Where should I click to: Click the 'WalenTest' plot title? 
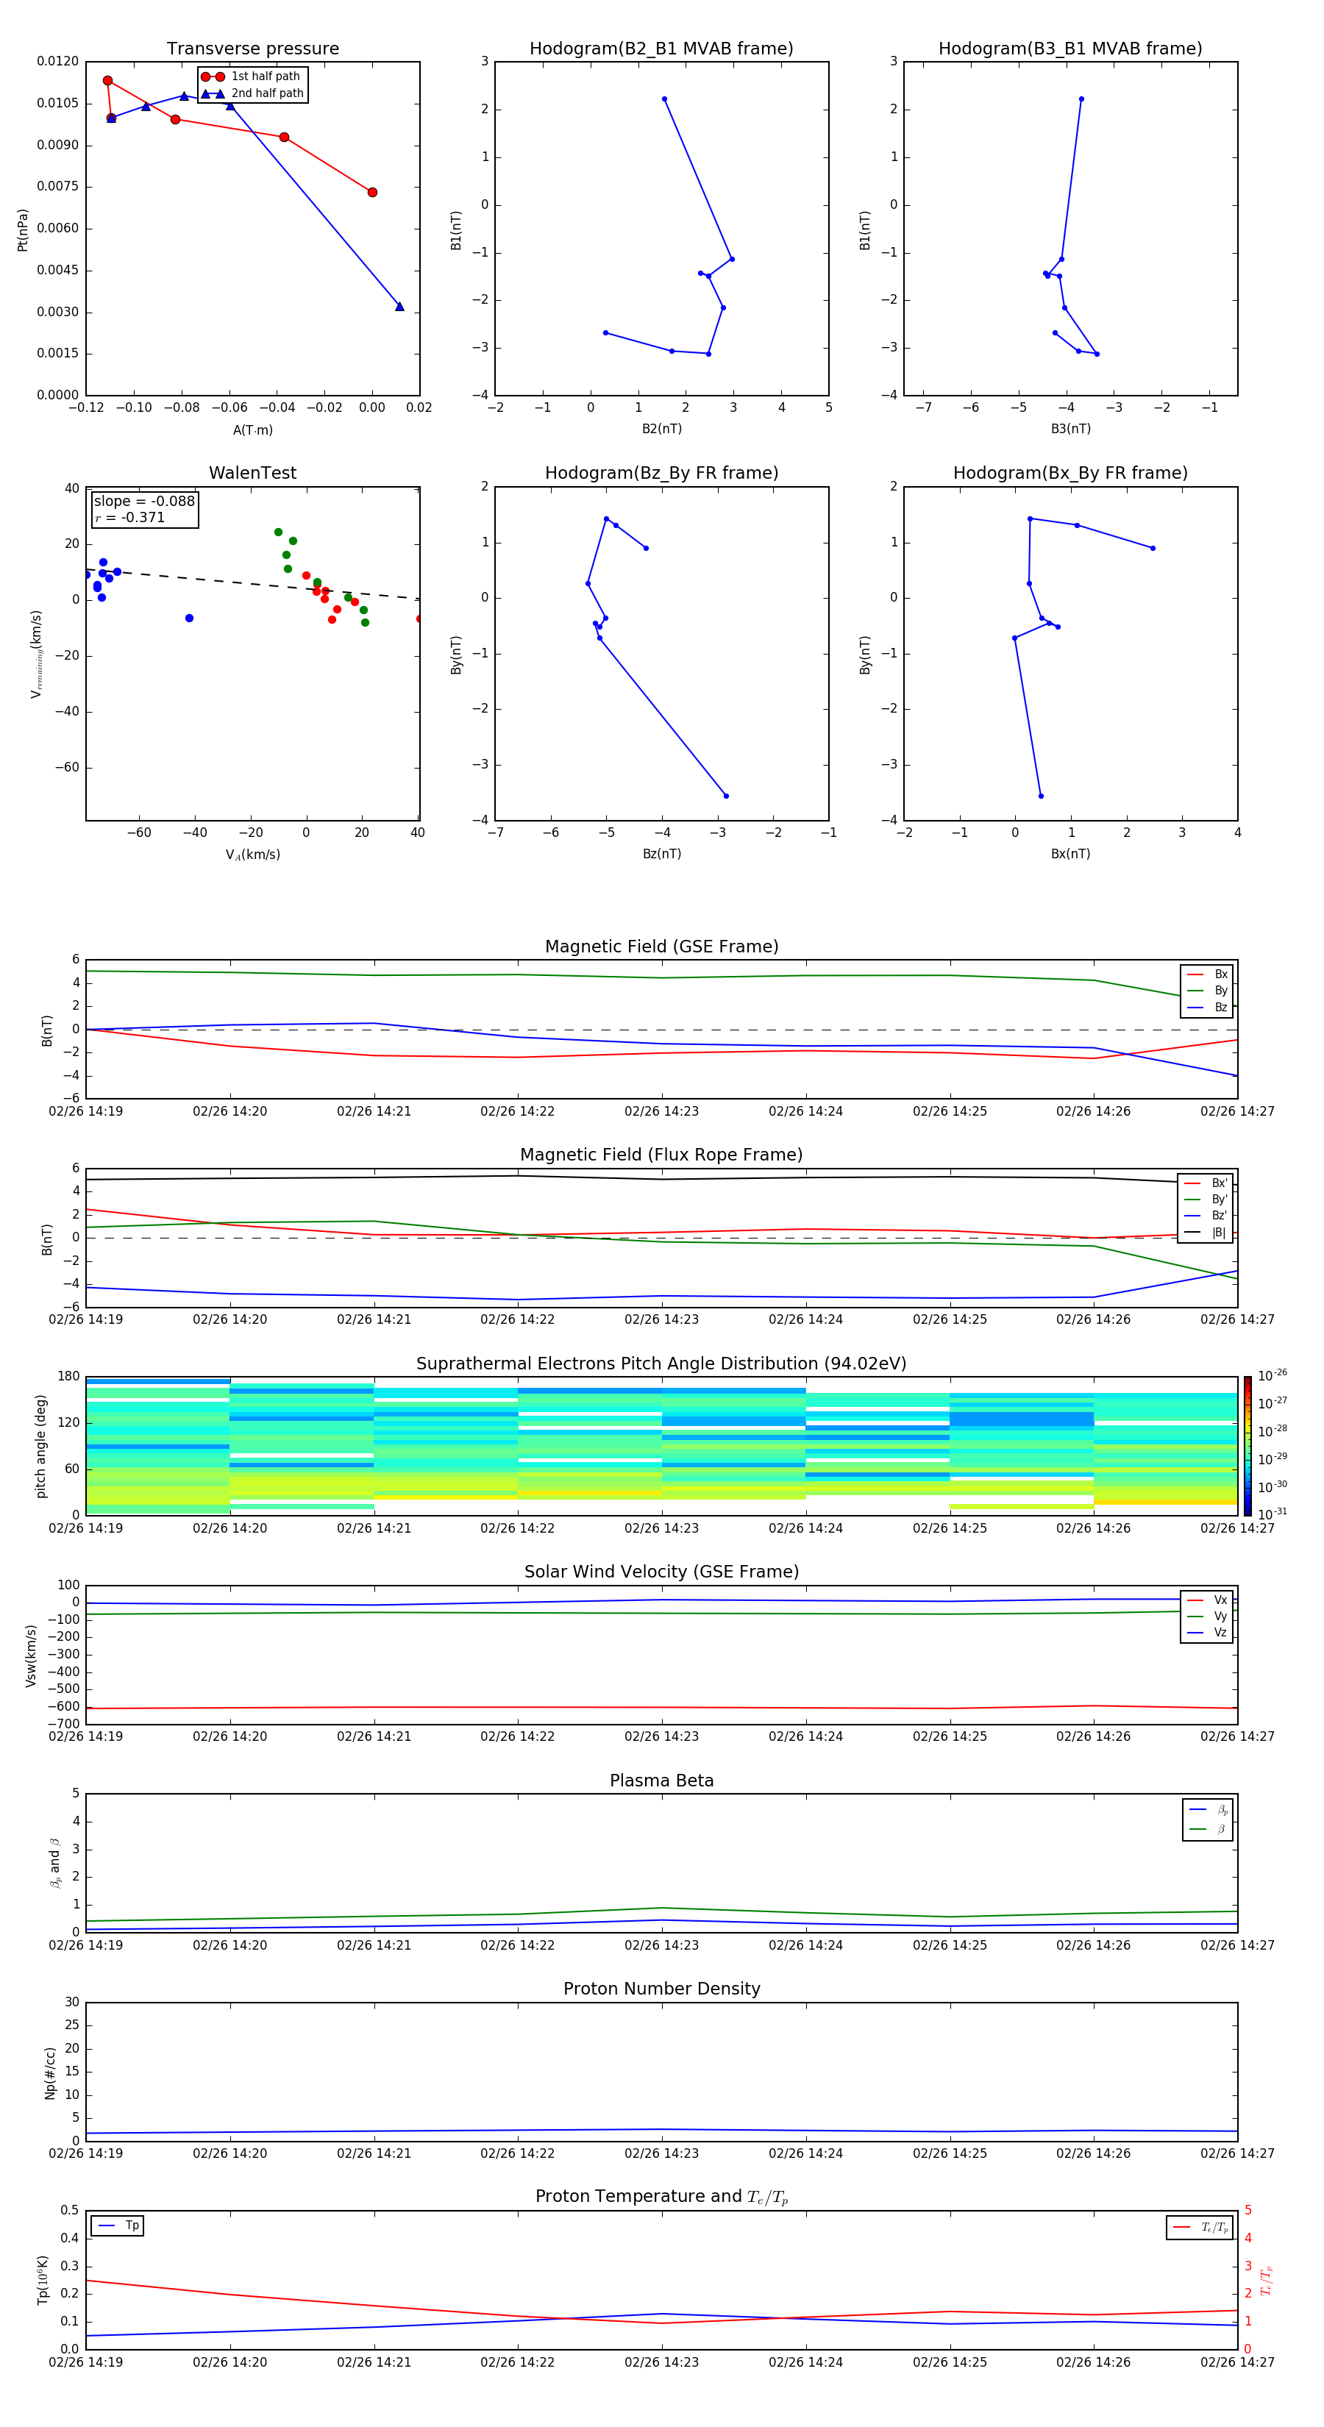(x=252, y=473)
